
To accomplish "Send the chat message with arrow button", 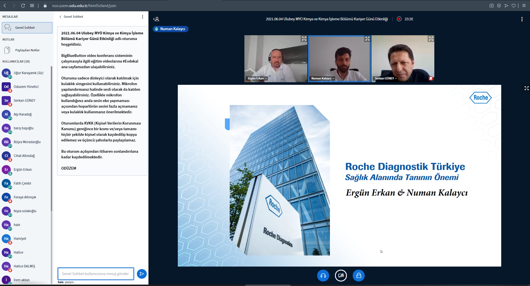I will (x=142, y=274).
